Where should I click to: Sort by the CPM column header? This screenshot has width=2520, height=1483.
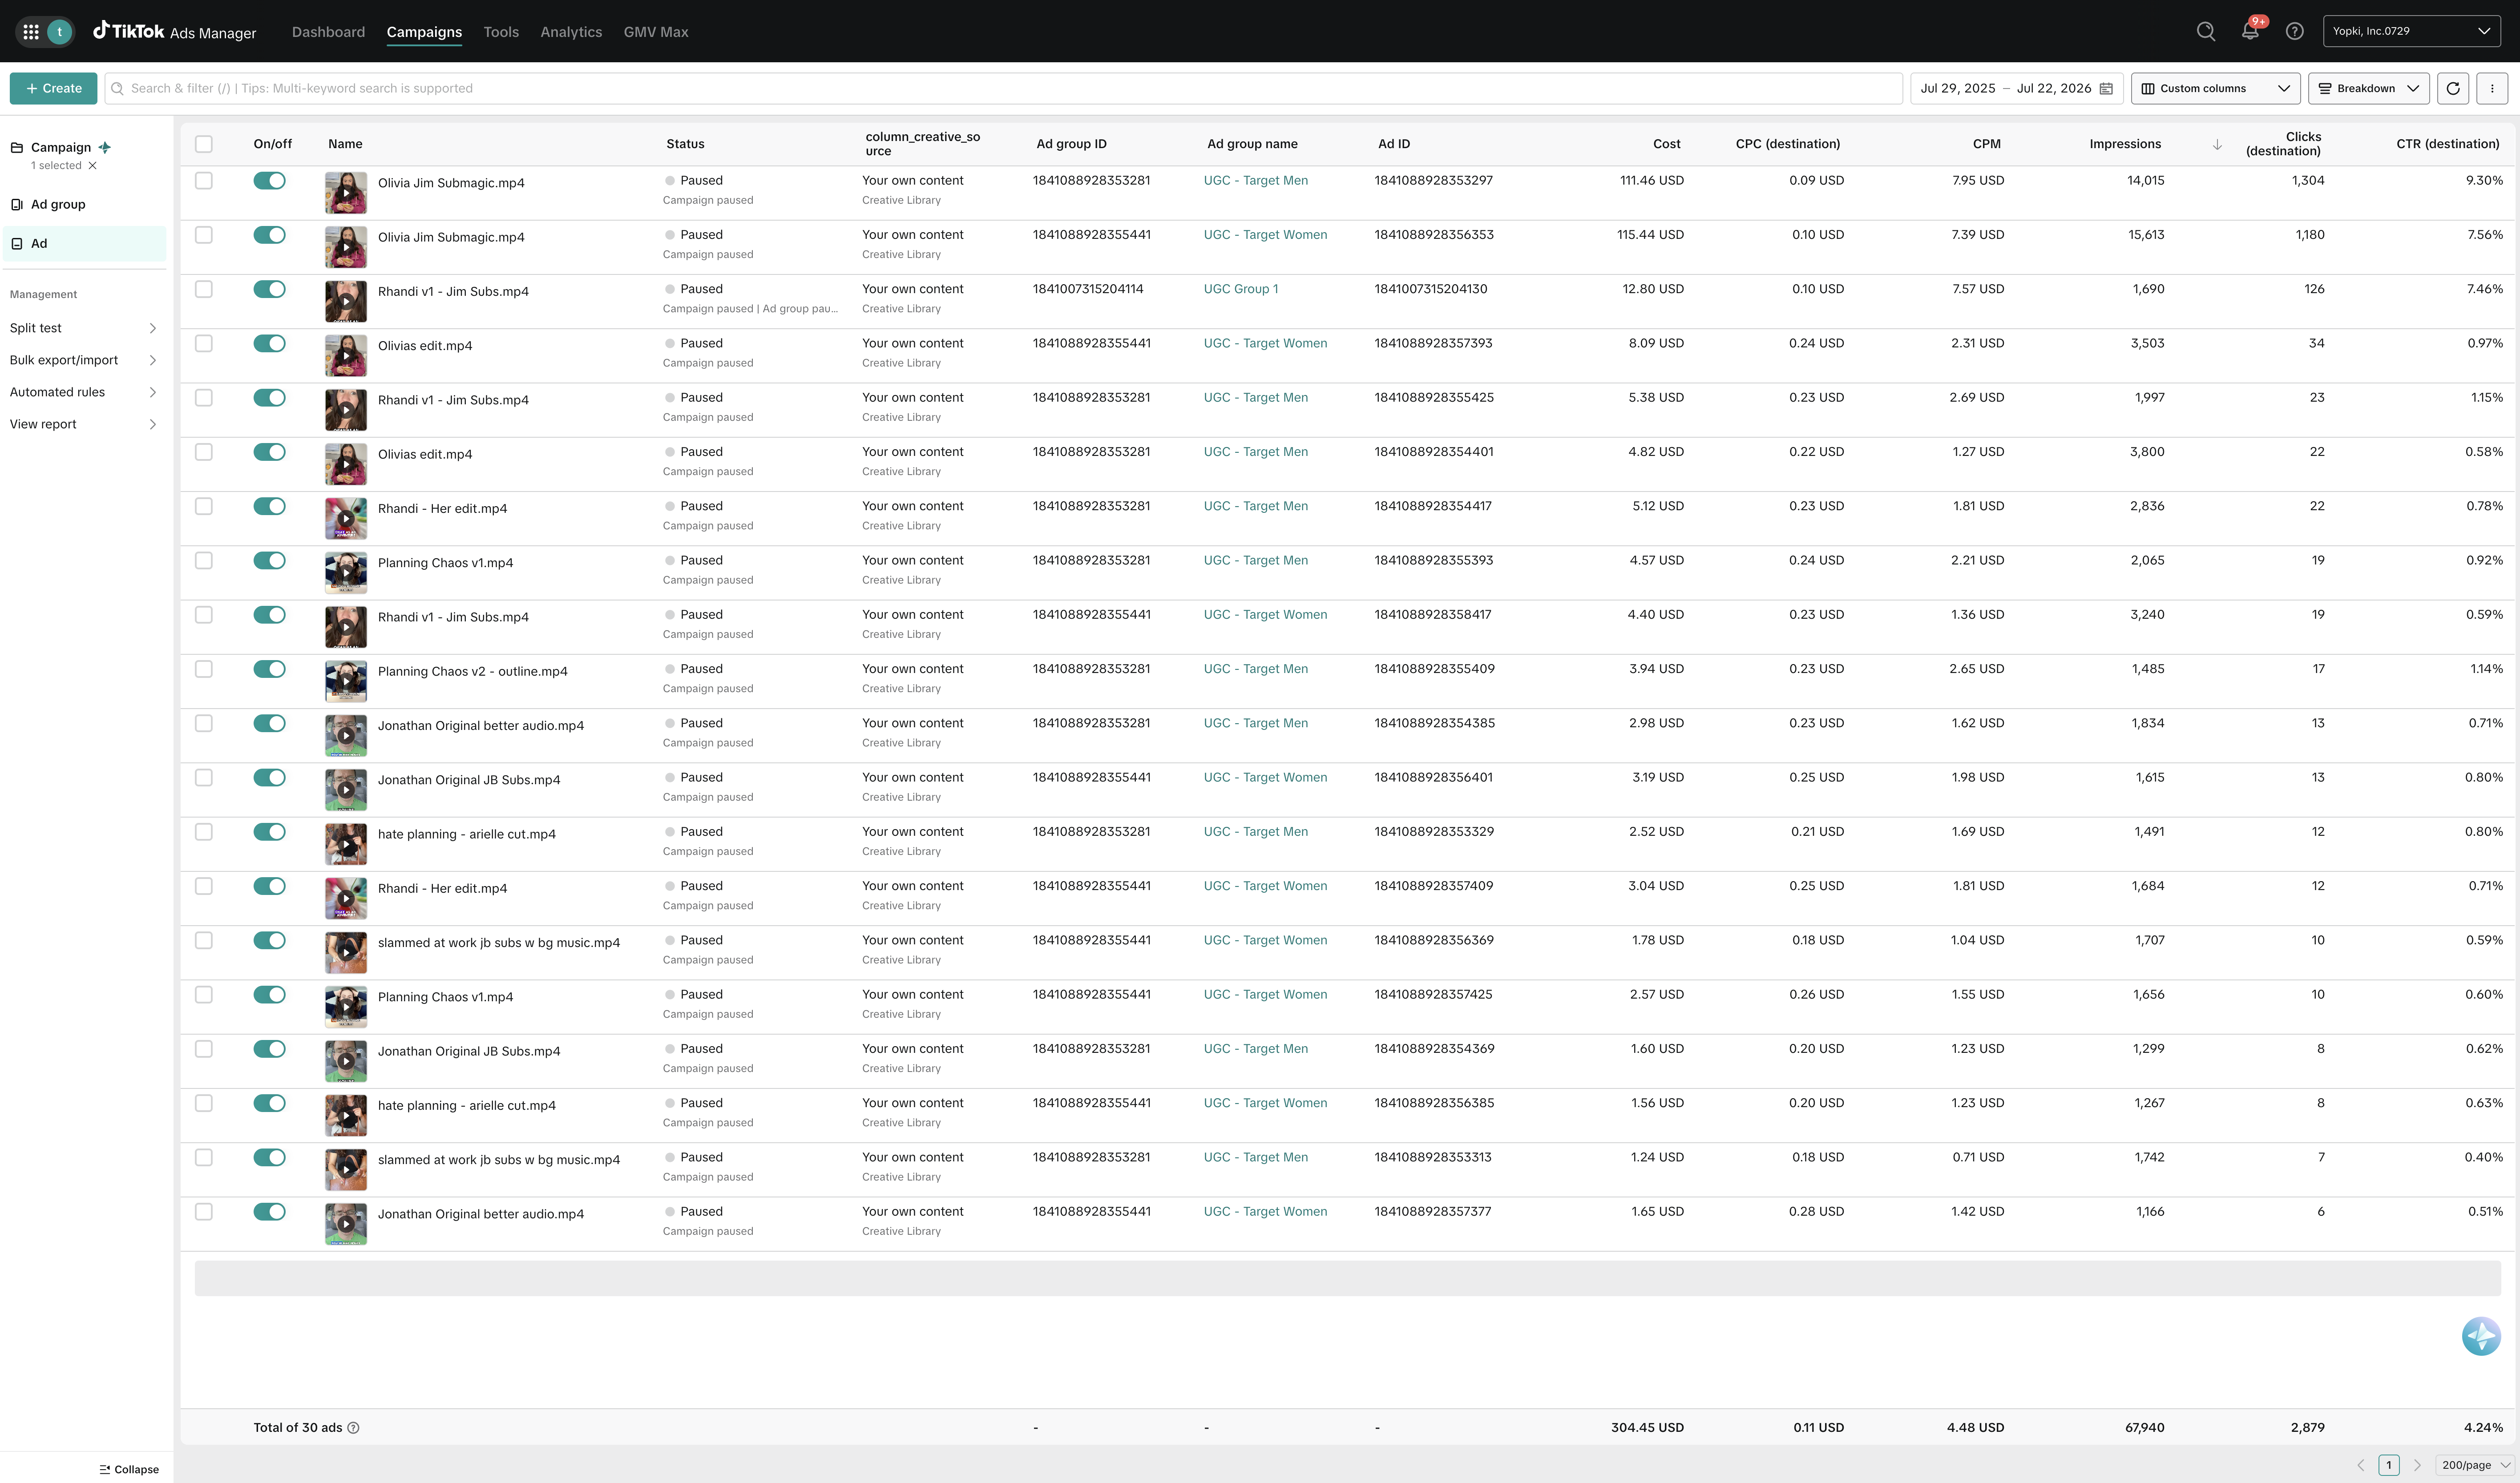1986,144
